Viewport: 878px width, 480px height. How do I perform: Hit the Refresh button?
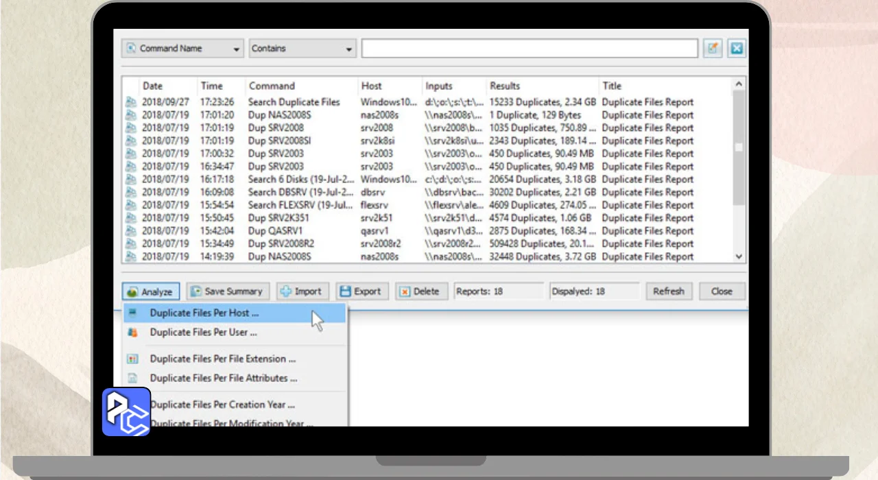pyautogui.click(x=668, y=291)
